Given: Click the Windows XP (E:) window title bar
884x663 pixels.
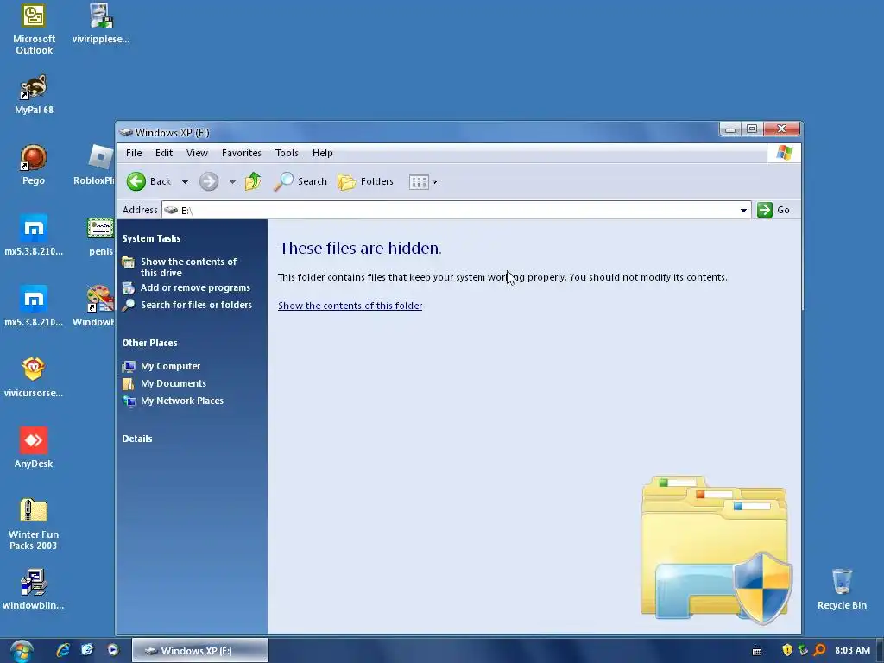Looking at the screenshot, I should pos(417,132).
